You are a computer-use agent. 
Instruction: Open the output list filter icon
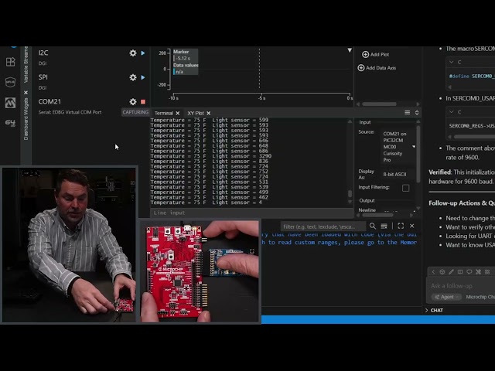384,226
